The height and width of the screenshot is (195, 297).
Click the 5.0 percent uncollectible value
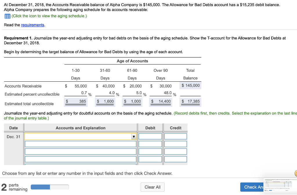139,93
